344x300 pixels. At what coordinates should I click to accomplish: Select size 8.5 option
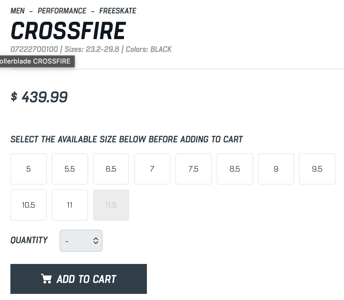235,169
